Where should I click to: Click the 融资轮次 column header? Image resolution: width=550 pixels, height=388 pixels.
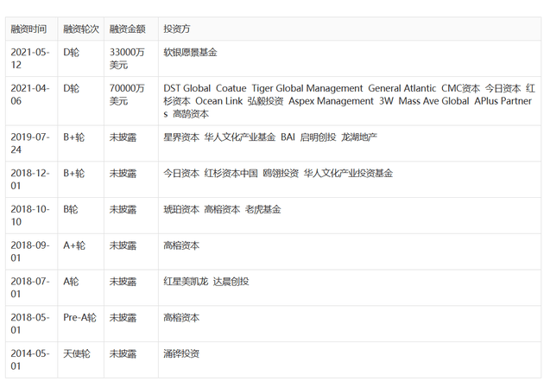81,29
